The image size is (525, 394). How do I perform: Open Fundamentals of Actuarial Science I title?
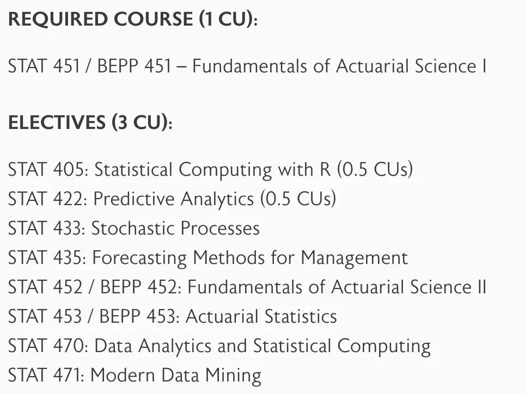(x=339, y=66)
